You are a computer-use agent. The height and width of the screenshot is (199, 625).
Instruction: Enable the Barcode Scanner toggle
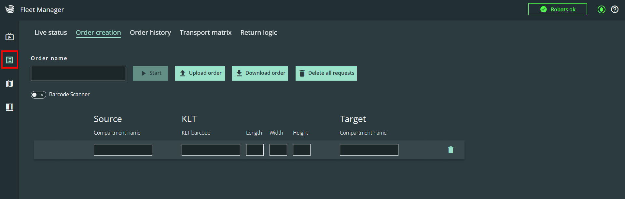point(38,95)
